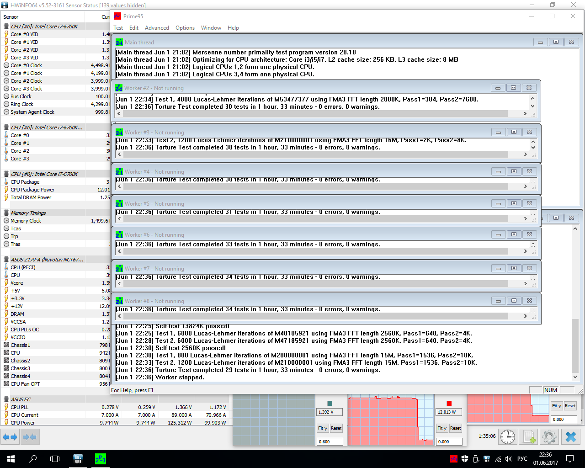
Task: Click the 1.392 V value field
Action: (x=330, y=412)
